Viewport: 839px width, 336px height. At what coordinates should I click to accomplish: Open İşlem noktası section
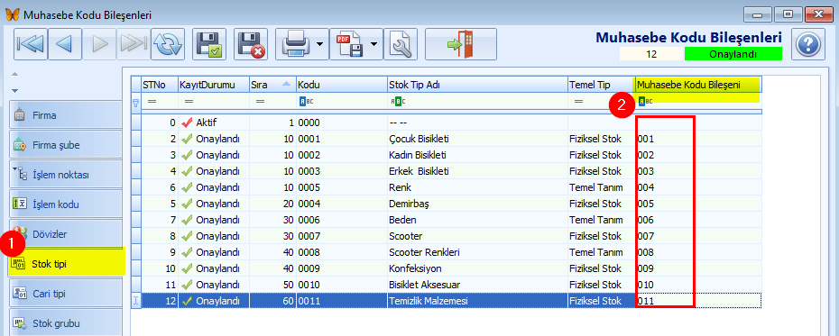[x=65, y=175]
